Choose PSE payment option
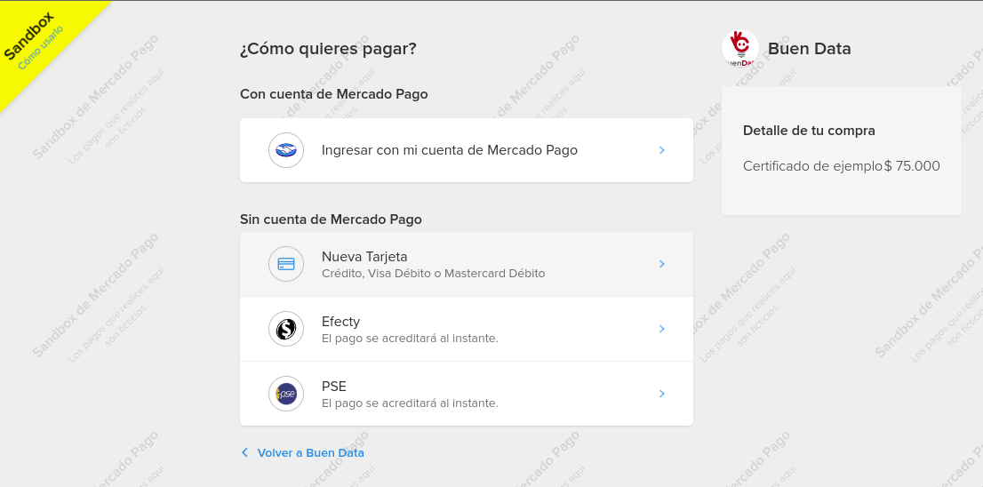Viewport: 983px width, 487px height. 467,394
